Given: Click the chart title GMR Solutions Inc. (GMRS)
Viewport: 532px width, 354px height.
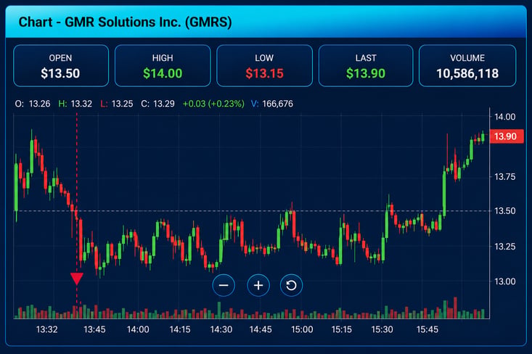Looking at the screenshot, I should coord(125,22).
